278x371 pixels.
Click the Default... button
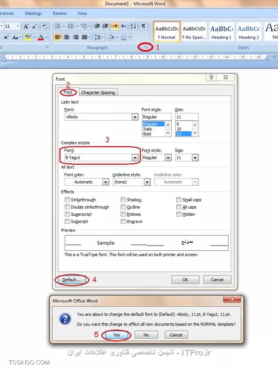tap(71, 280)
